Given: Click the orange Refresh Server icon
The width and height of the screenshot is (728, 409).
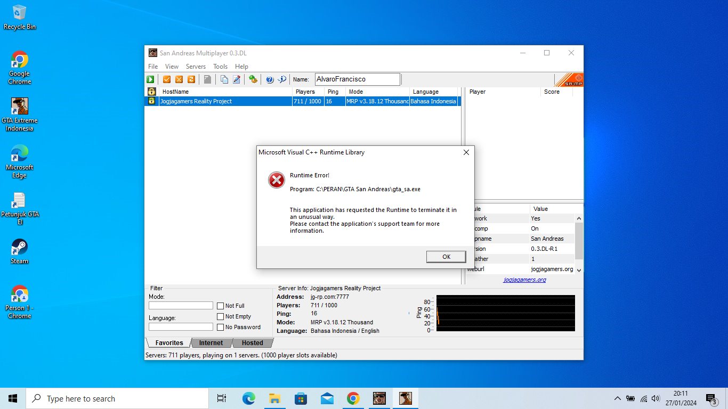Looking at the screenshot, I should [191, 79].
